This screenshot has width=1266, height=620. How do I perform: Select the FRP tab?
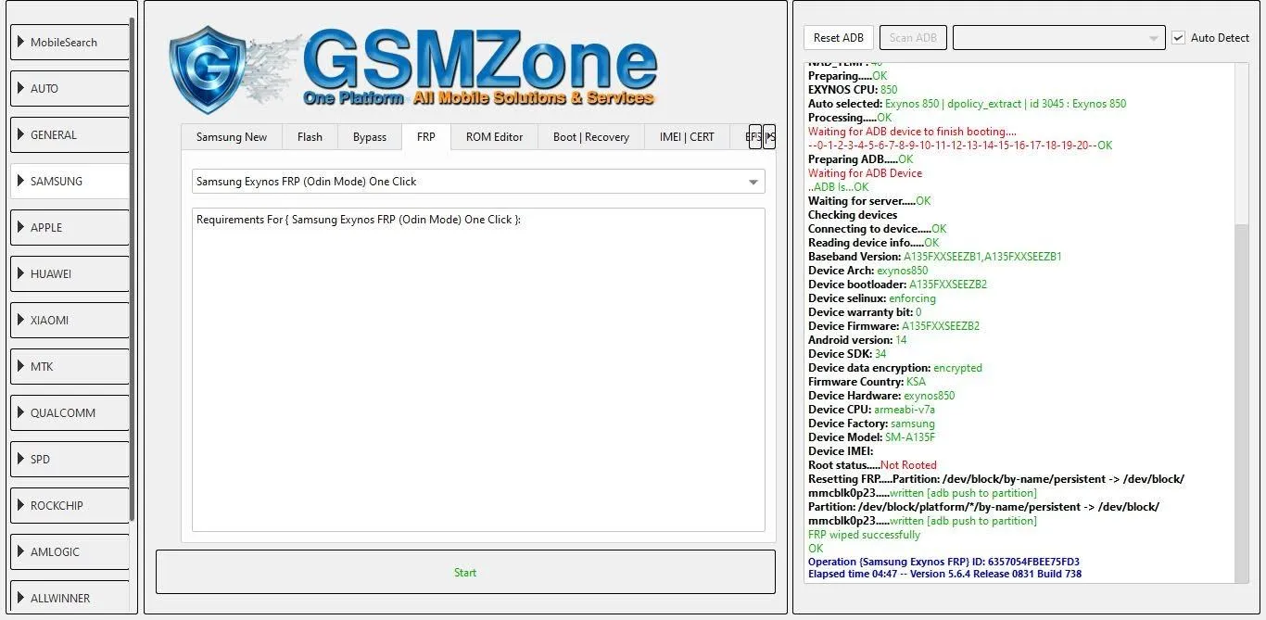426,137
